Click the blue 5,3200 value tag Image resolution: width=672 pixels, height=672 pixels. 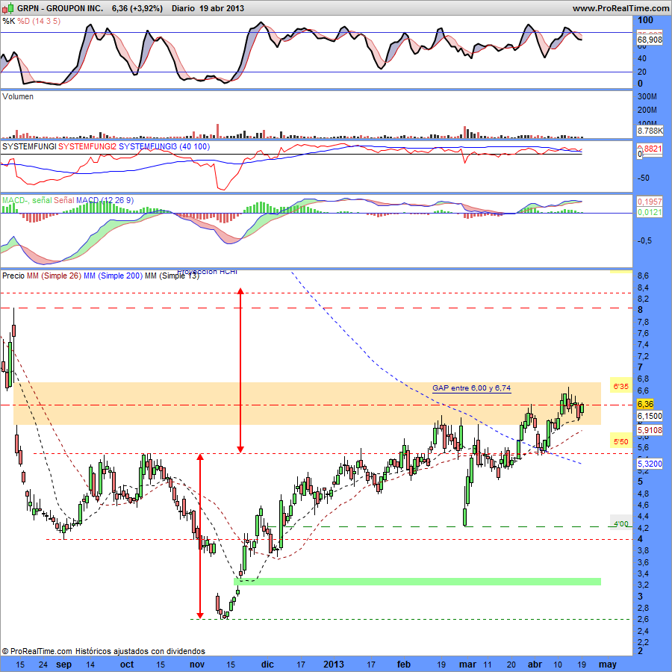coord(650,463)
